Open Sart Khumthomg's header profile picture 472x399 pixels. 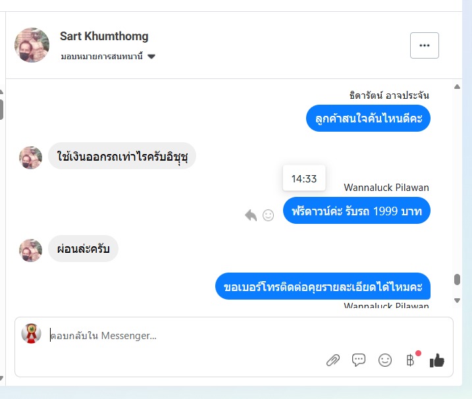click(32, 45)
